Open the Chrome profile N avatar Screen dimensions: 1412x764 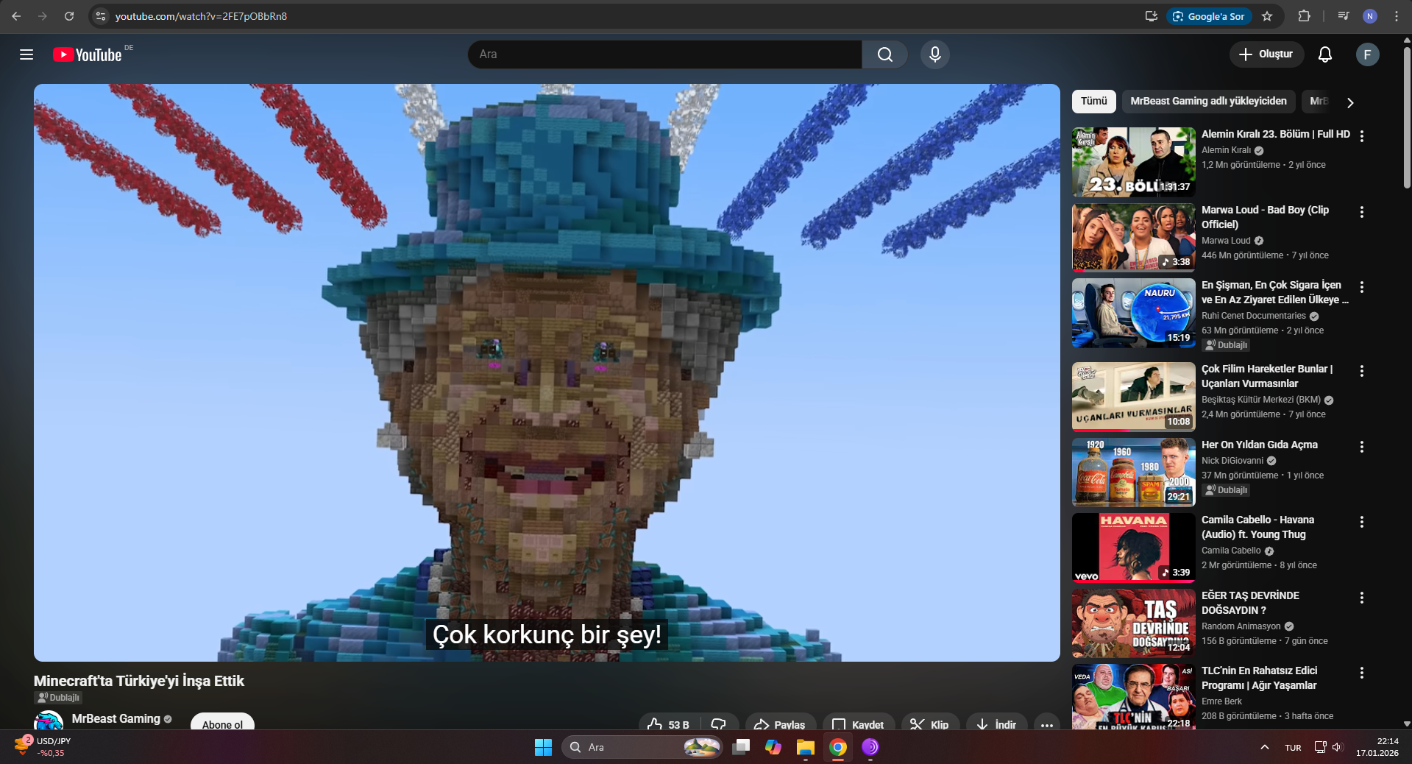click(1369, 16)
